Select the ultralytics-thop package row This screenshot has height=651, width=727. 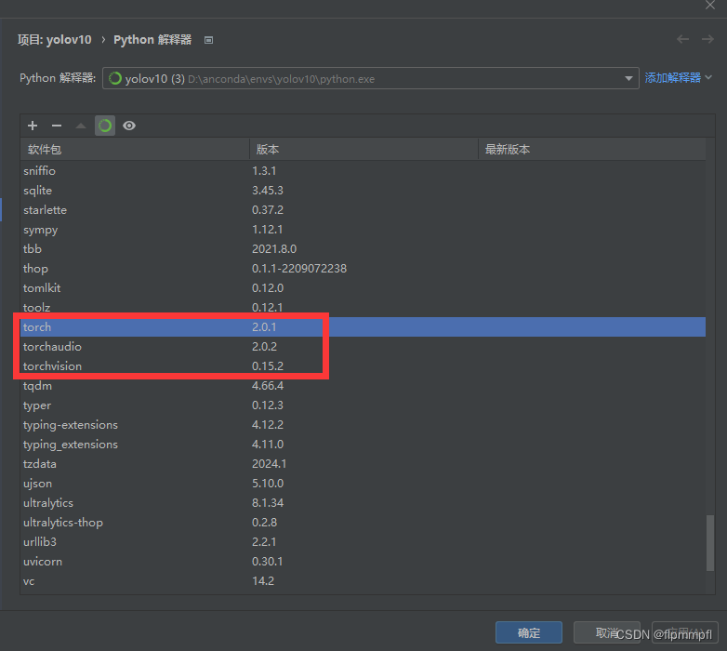pos(363,522)
